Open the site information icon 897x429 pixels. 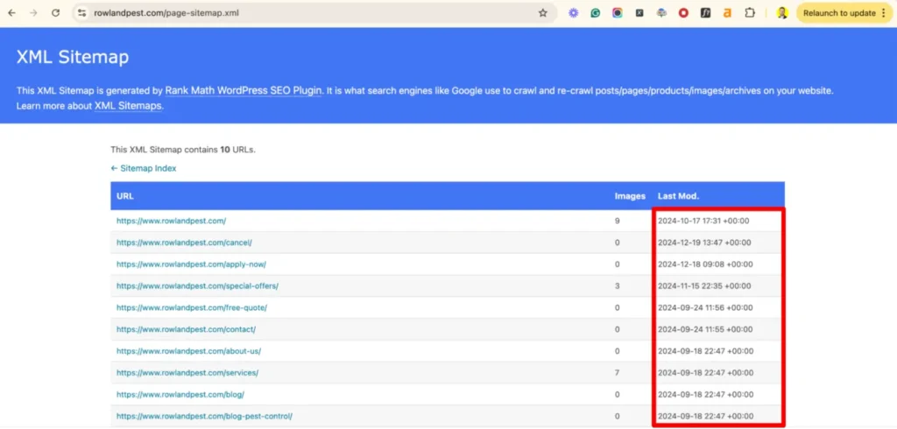click(x=81, y=13)
